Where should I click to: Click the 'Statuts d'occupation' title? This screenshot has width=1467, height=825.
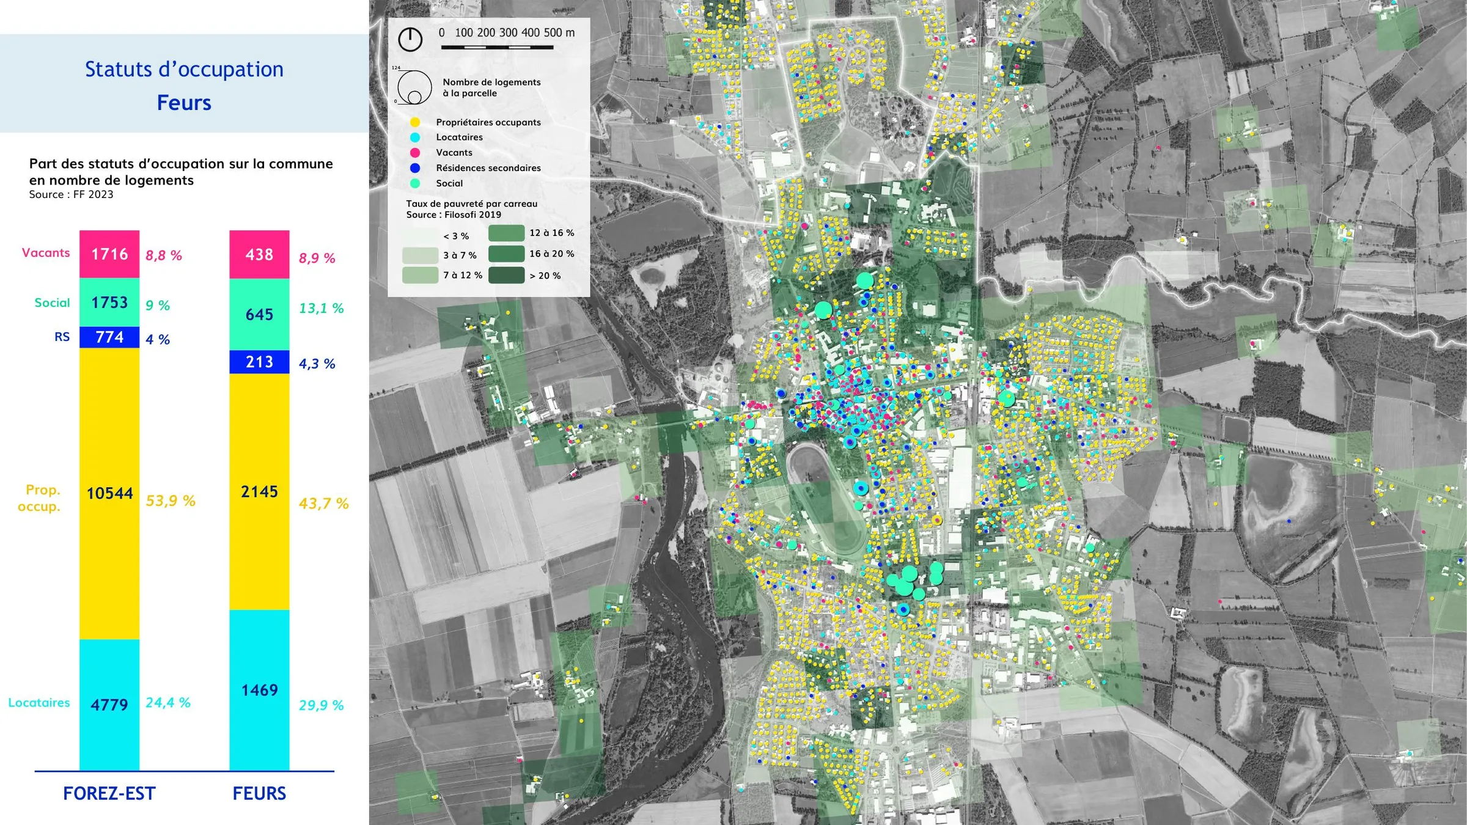point(184,70)
